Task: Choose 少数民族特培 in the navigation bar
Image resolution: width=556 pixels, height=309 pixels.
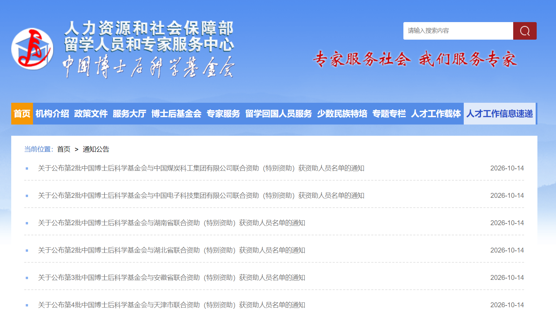Action: point(342,114)
